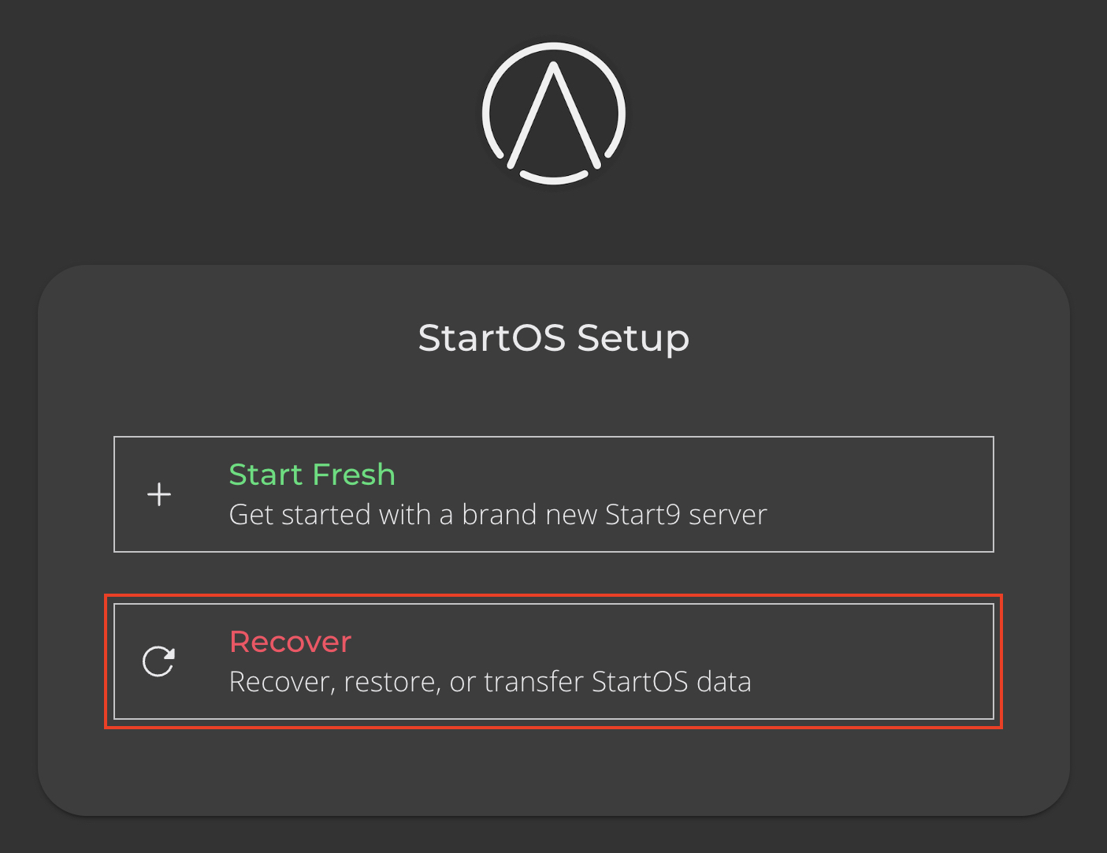Click the word "Setup" in the heading

(x=633, y=338)
